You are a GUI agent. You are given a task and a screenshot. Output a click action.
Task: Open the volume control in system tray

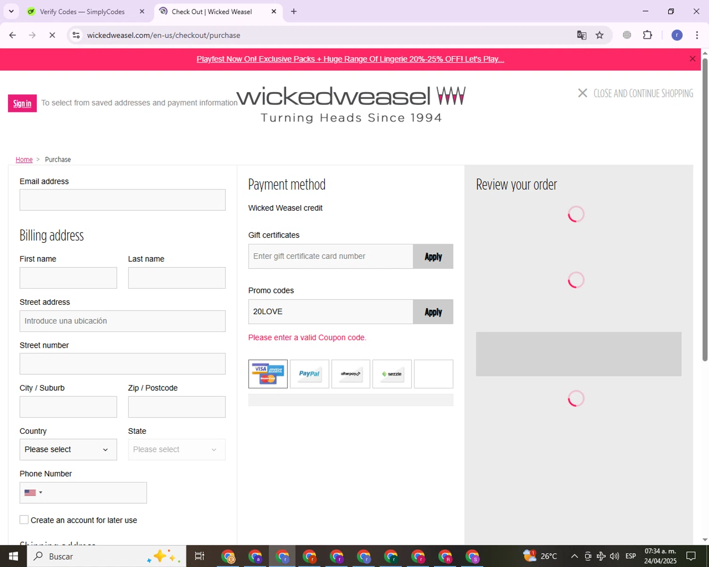614,556
